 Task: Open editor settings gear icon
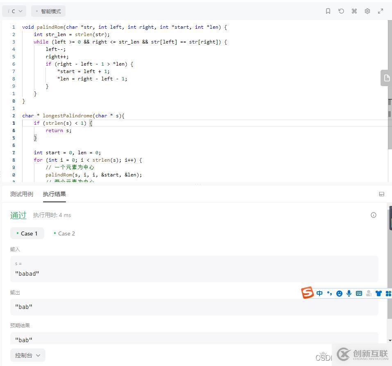tap(367, 11)
